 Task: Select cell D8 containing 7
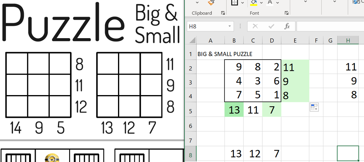271,154
